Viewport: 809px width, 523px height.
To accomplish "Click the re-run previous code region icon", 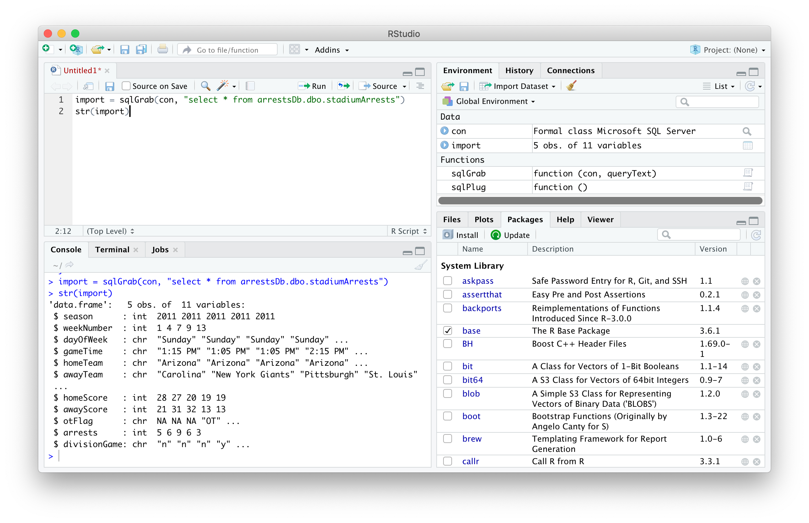I will pyautogui.click(x=344, y=86).
